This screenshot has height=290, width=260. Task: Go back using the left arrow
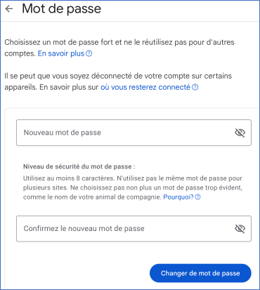(x=9, y=9)
